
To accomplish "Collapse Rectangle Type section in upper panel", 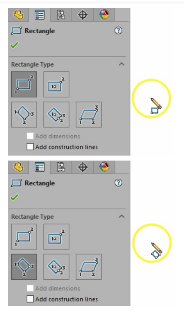I will coord(121,64).
